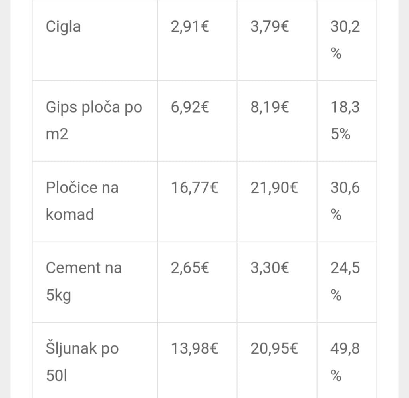Click the 21,90€ price cell

[x=274, y=188]
